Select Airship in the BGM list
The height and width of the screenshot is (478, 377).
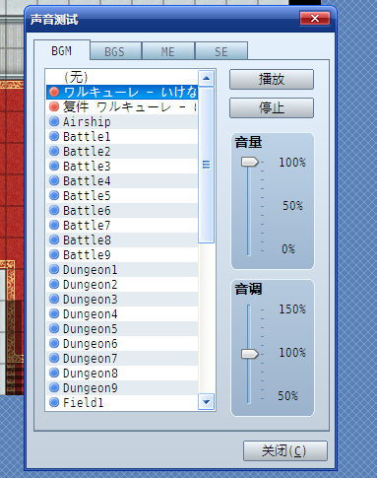122,121
